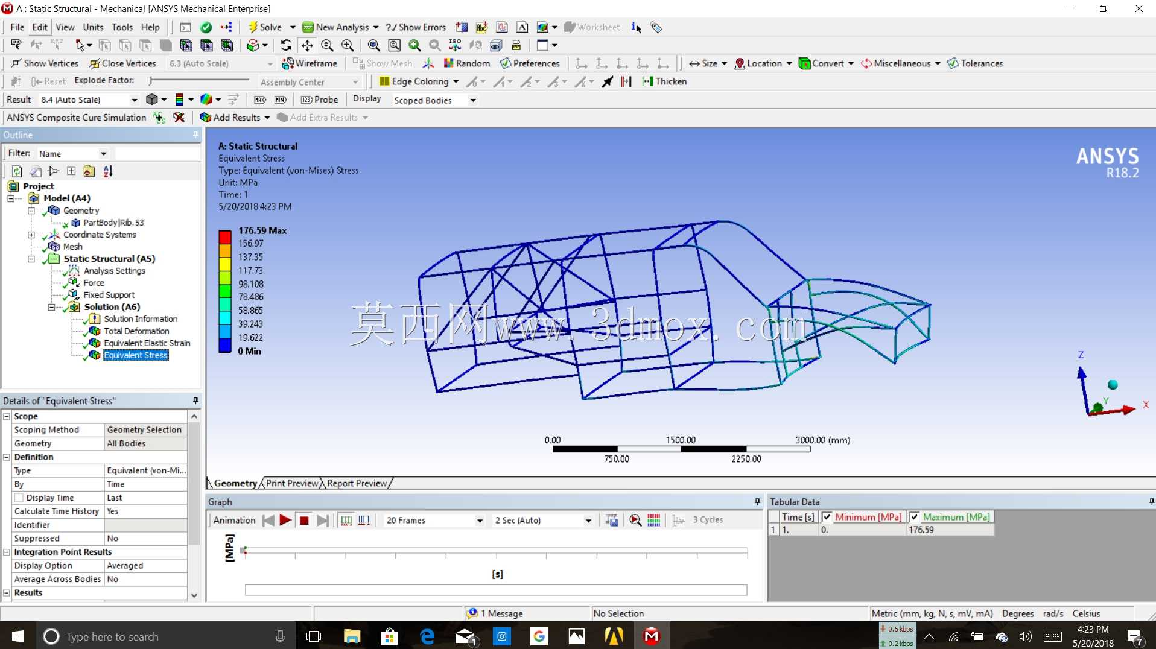1156x649 pixels.
Task: Click the Zoom animation graph icon
Action: click(x=635, y=520)
